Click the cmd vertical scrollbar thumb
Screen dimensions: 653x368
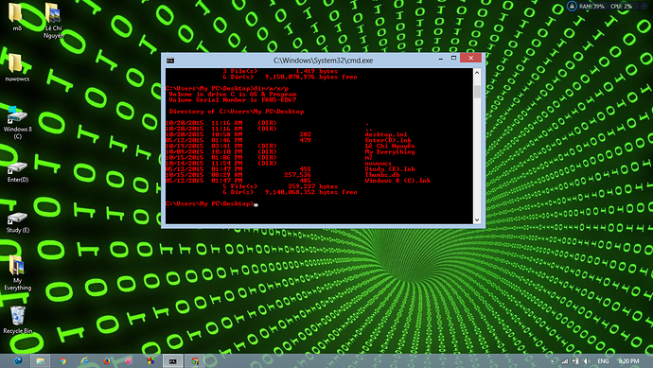pyautogui.click(x=477, y=92)
